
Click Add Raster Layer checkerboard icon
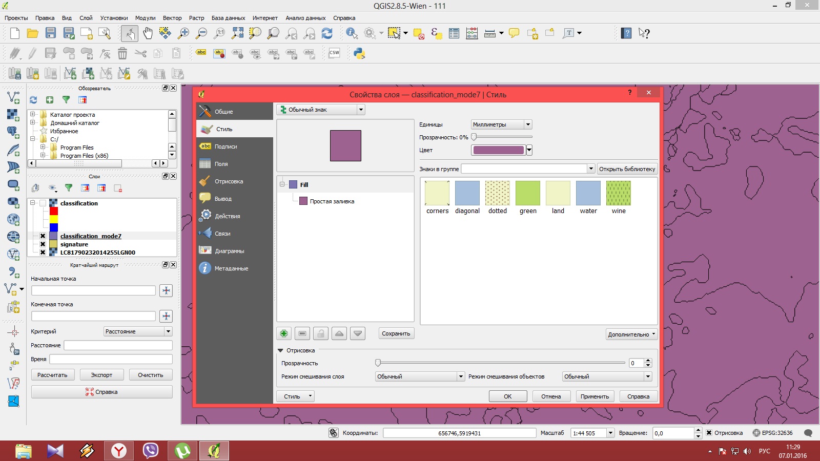[13, 114]
